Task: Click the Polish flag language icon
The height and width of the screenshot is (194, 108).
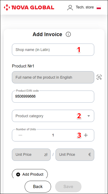Action: [99, 7]
